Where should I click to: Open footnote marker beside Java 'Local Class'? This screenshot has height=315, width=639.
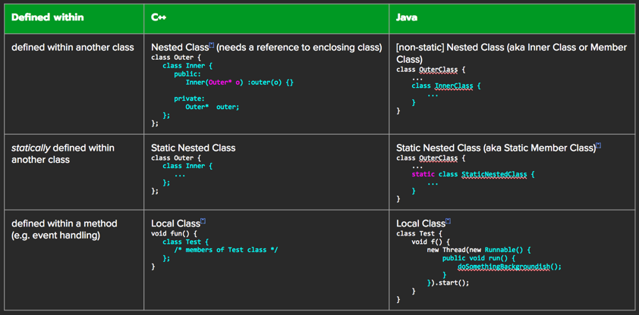pyautogui.click(x=448, y=220)
